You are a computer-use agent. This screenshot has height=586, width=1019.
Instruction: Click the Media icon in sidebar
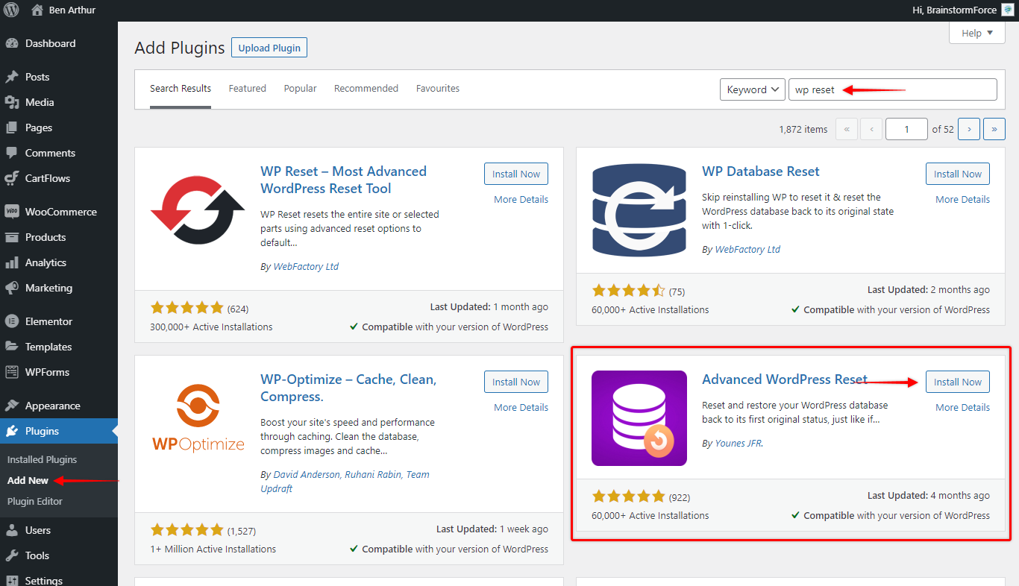(11, 102)
